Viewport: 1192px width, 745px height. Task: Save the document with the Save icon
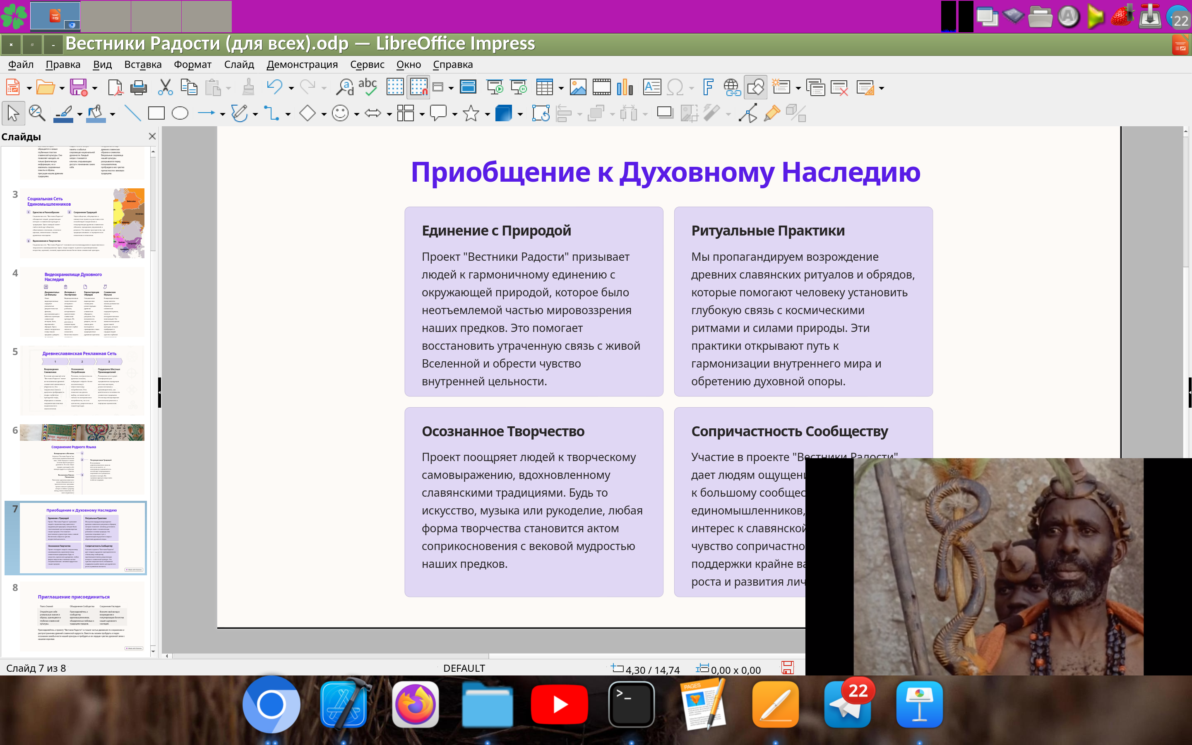(x=79, y=88)
